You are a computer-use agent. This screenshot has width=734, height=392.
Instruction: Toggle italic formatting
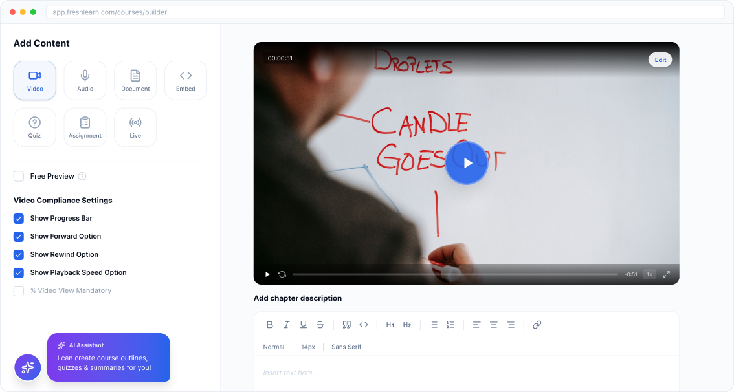pos(287,325)
